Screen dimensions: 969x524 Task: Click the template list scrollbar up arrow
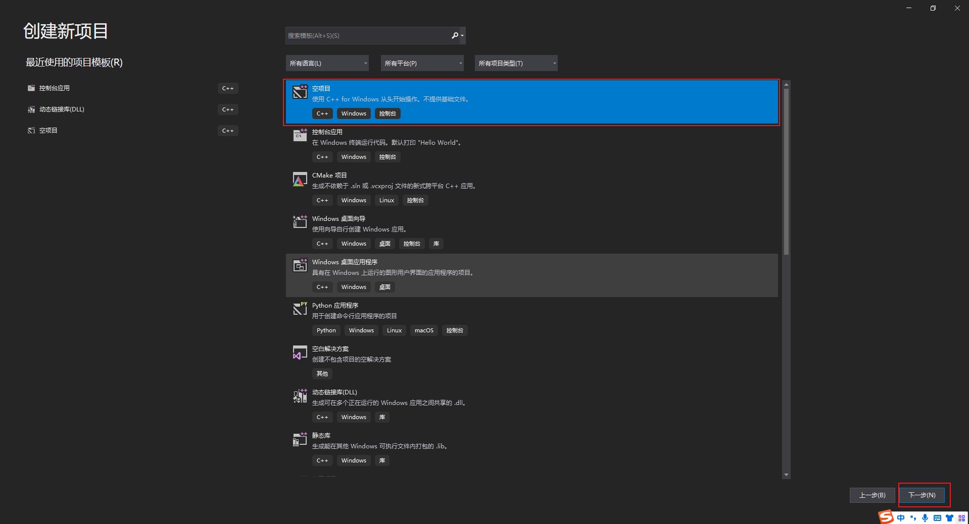pyautogui.click(x=786, y=85)
